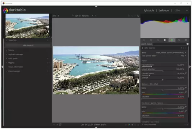Select the basic modules group circle icon
This screenshot has height=129, width=192.
[x=158, y=40]
